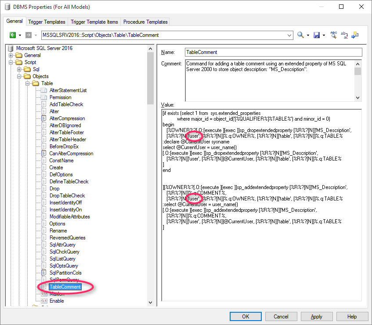Click the Script folder icon
This screenshot has width=372, height=325.
[19, 62]
